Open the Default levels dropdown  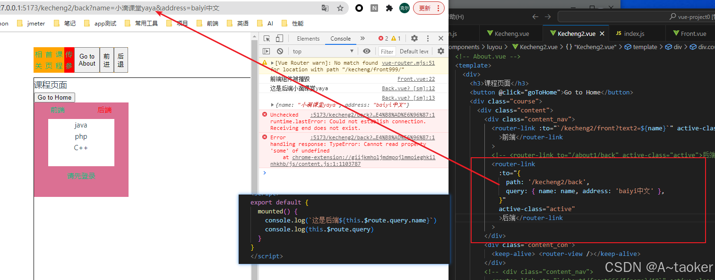point(414,51)
